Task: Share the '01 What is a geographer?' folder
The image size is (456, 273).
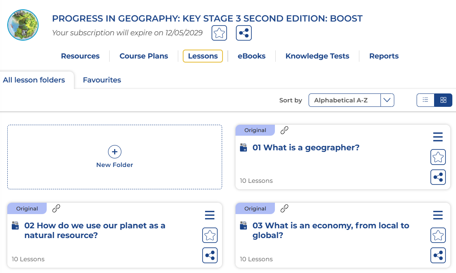Action: coord(438,177)
